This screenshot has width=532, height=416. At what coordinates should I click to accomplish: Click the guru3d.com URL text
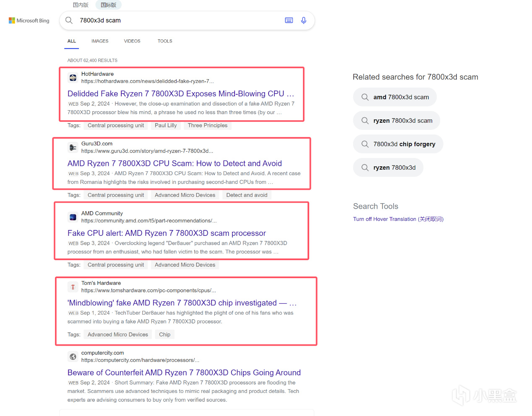click(147, 151)
